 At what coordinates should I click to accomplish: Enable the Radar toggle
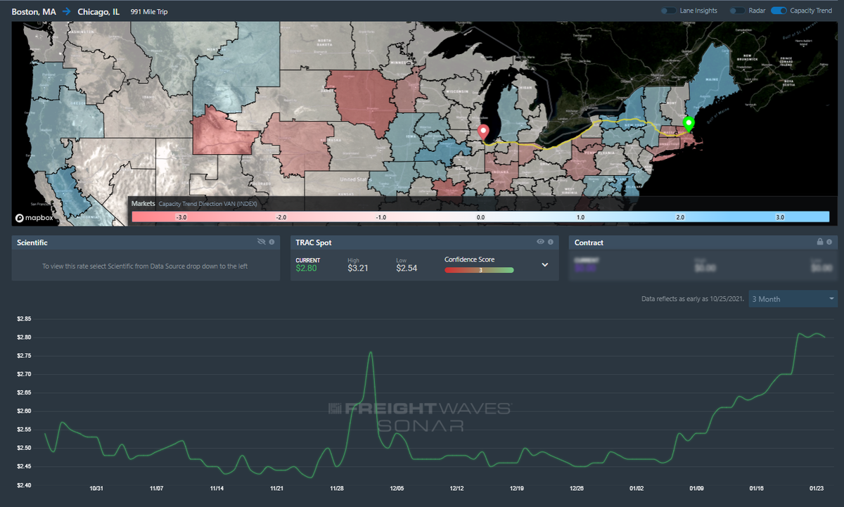click(x=736, y=11)
